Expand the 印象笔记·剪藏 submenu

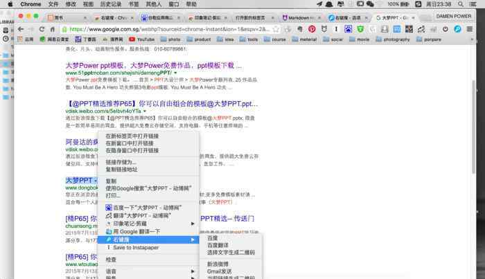[x=148, y=224]
